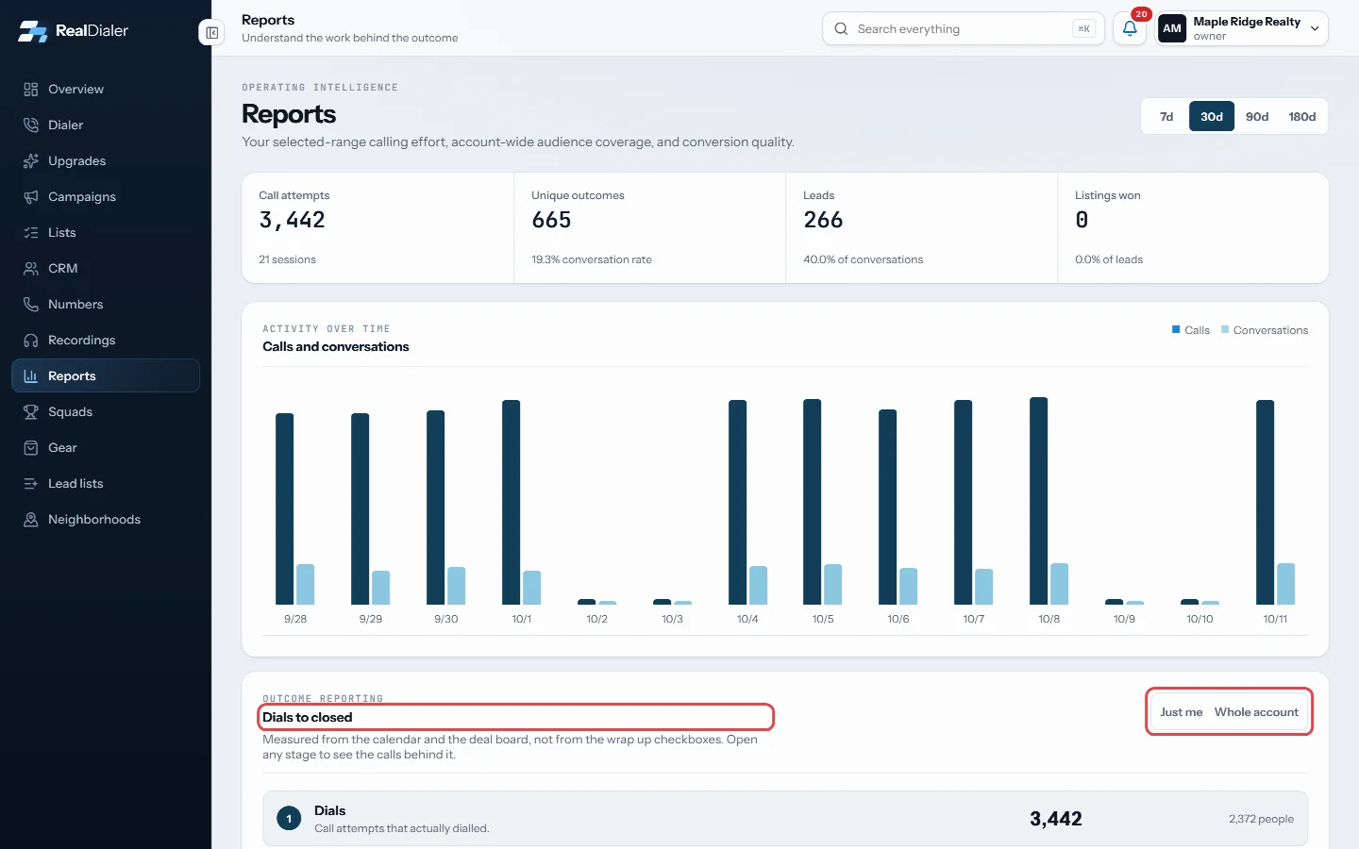Click the Lists checklist icon
1359x849 pixels.
point(31,233)
